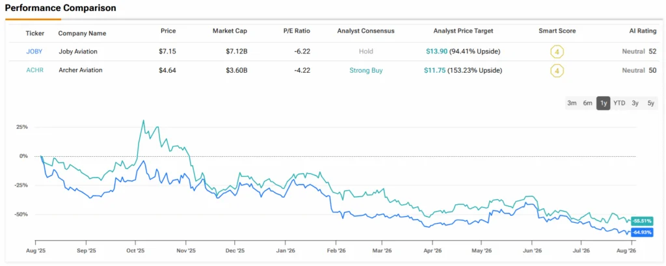Viewport: 666px width, 266px height.
Task: Click the -64.93% chart end label
Action: coord(642,232)
